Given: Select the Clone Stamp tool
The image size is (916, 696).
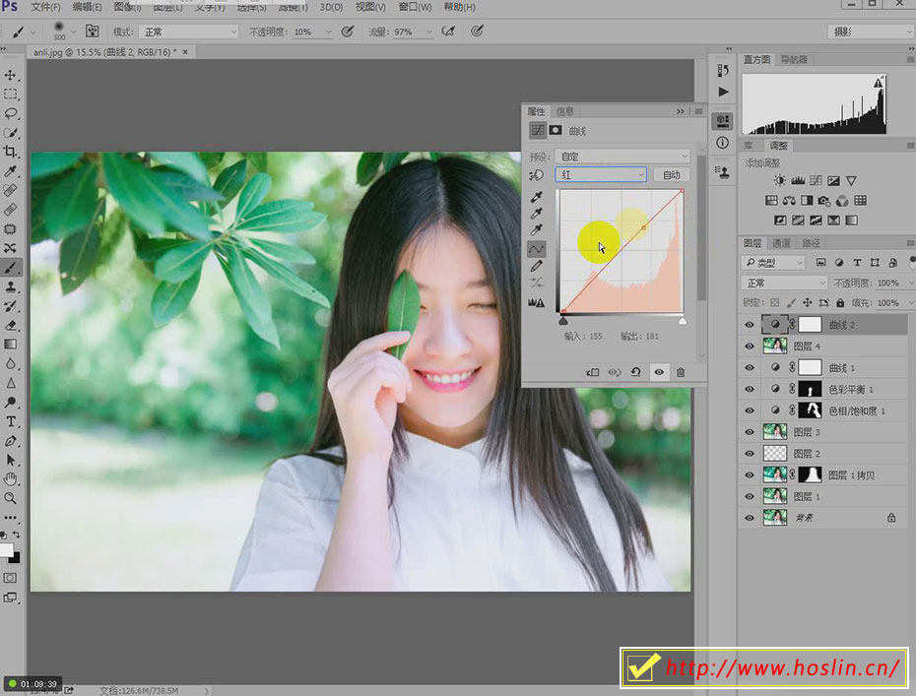Looking at the screenshot, I should (11, 286).
